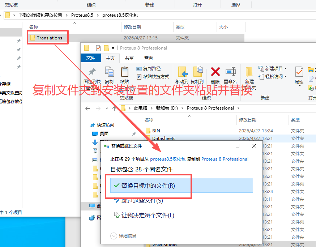Open the New item dropdown
The image size is (316, 247).
(x=273, y=69)
